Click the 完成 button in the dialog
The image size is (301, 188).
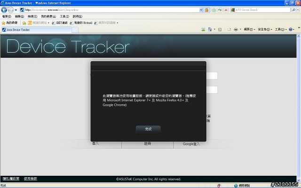(x=148, y=129)
